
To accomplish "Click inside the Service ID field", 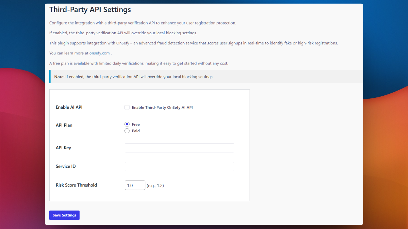I will coord(179,166).
